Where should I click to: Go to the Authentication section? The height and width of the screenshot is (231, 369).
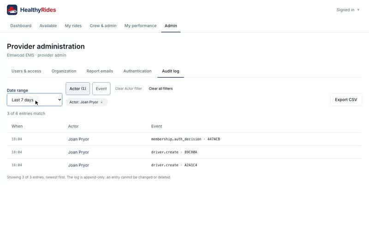[137, 71]
